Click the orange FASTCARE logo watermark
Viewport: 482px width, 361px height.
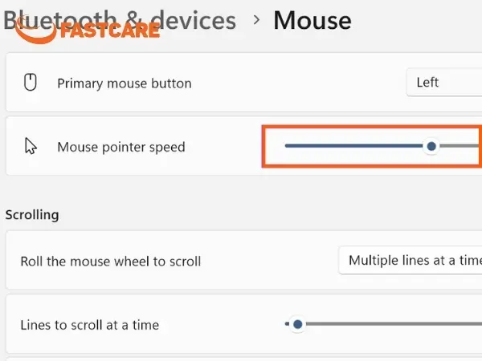88,30
